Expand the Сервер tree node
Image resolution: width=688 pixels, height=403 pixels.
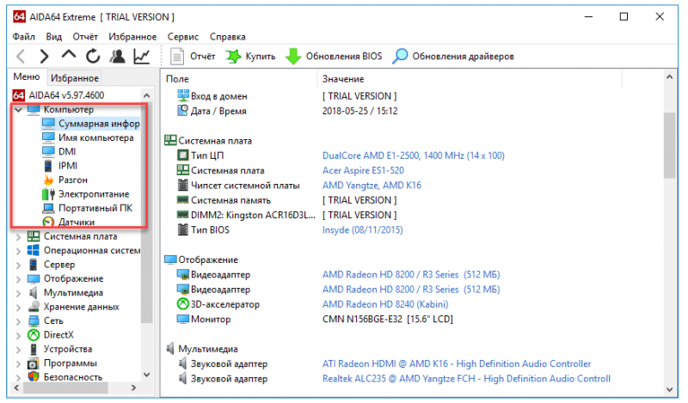(18, 266)
